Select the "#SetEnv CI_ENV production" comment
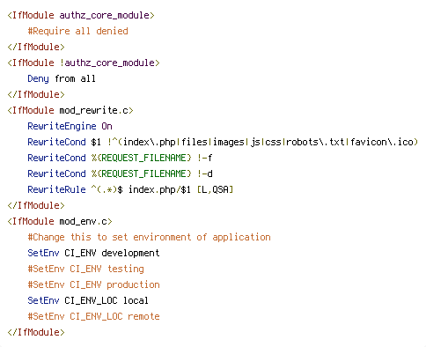The image size is (426, 347). tap(93, 284)
